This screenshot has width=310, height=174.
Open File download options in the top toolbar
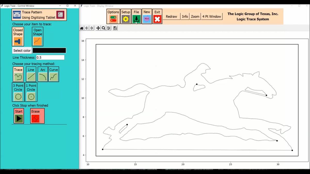pos(136,16)
